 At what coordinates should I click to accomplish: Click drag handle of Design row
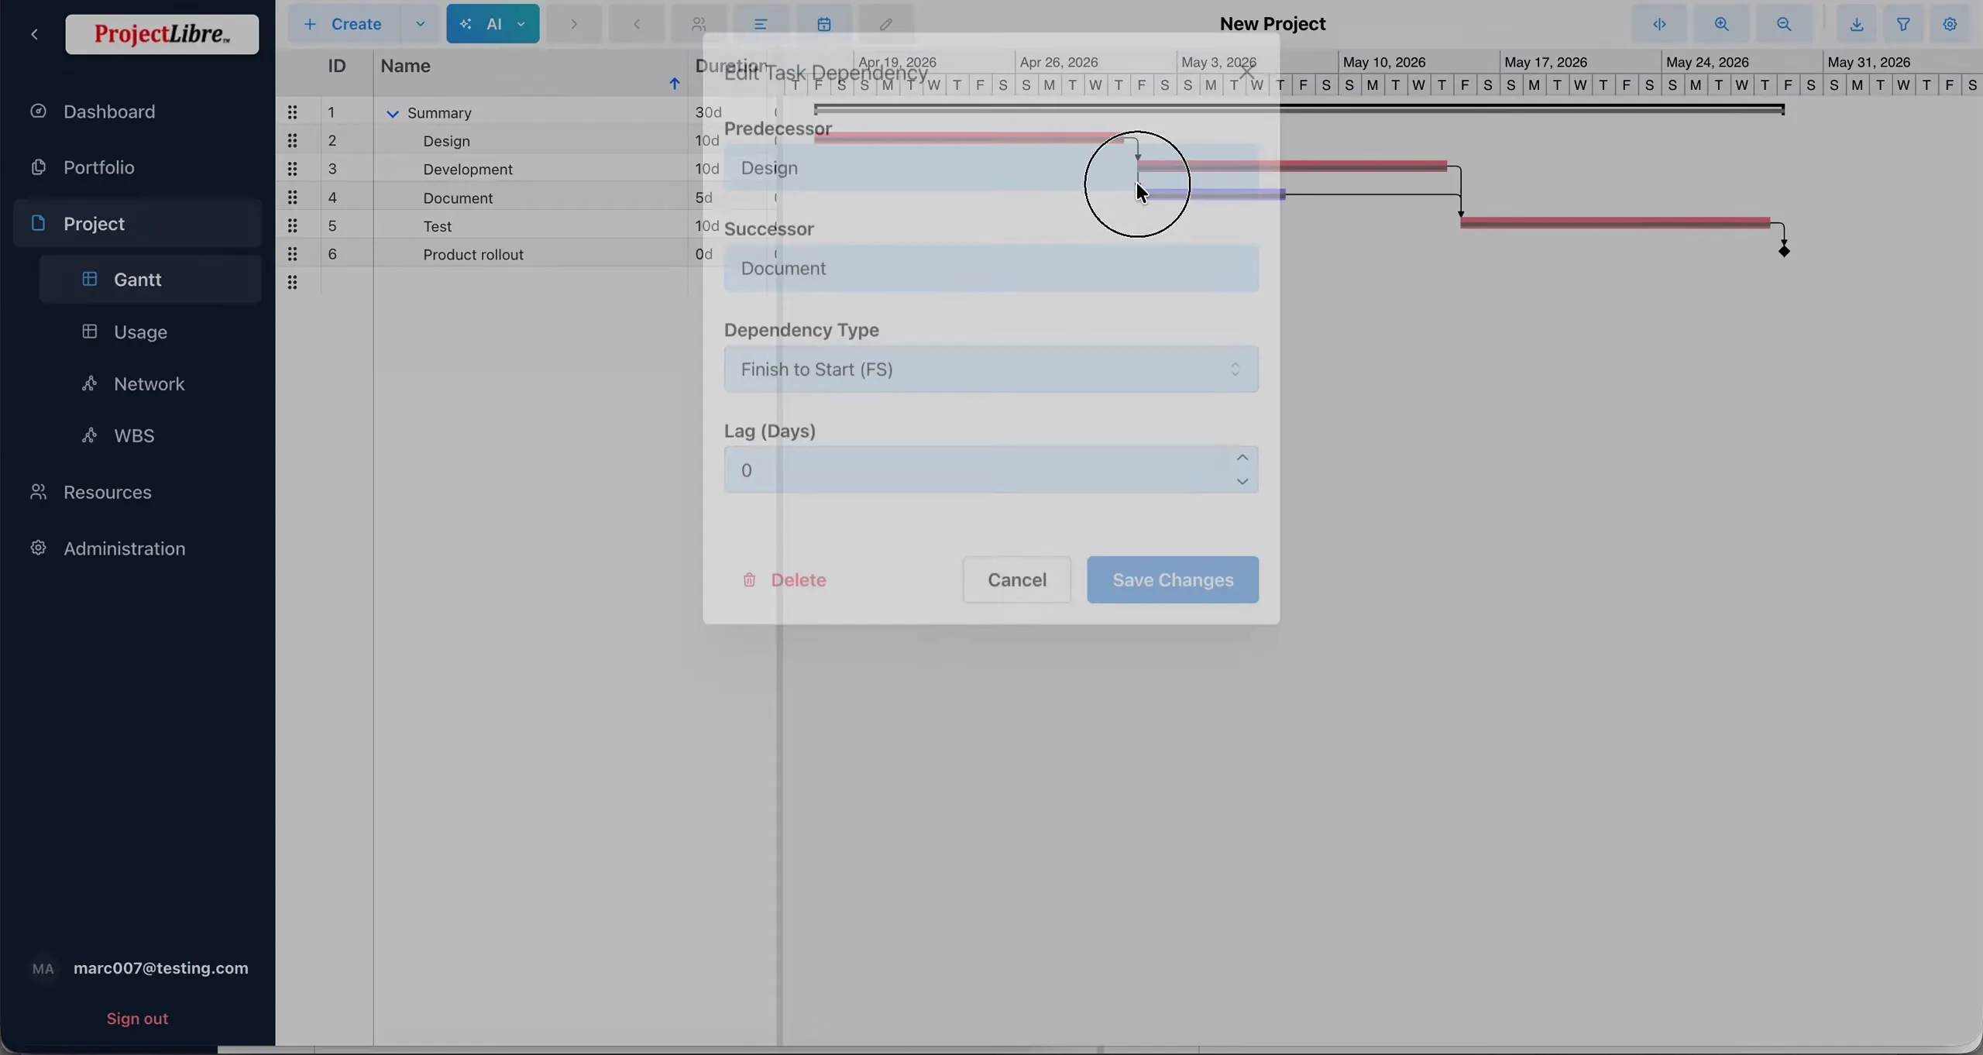[292, 141]
